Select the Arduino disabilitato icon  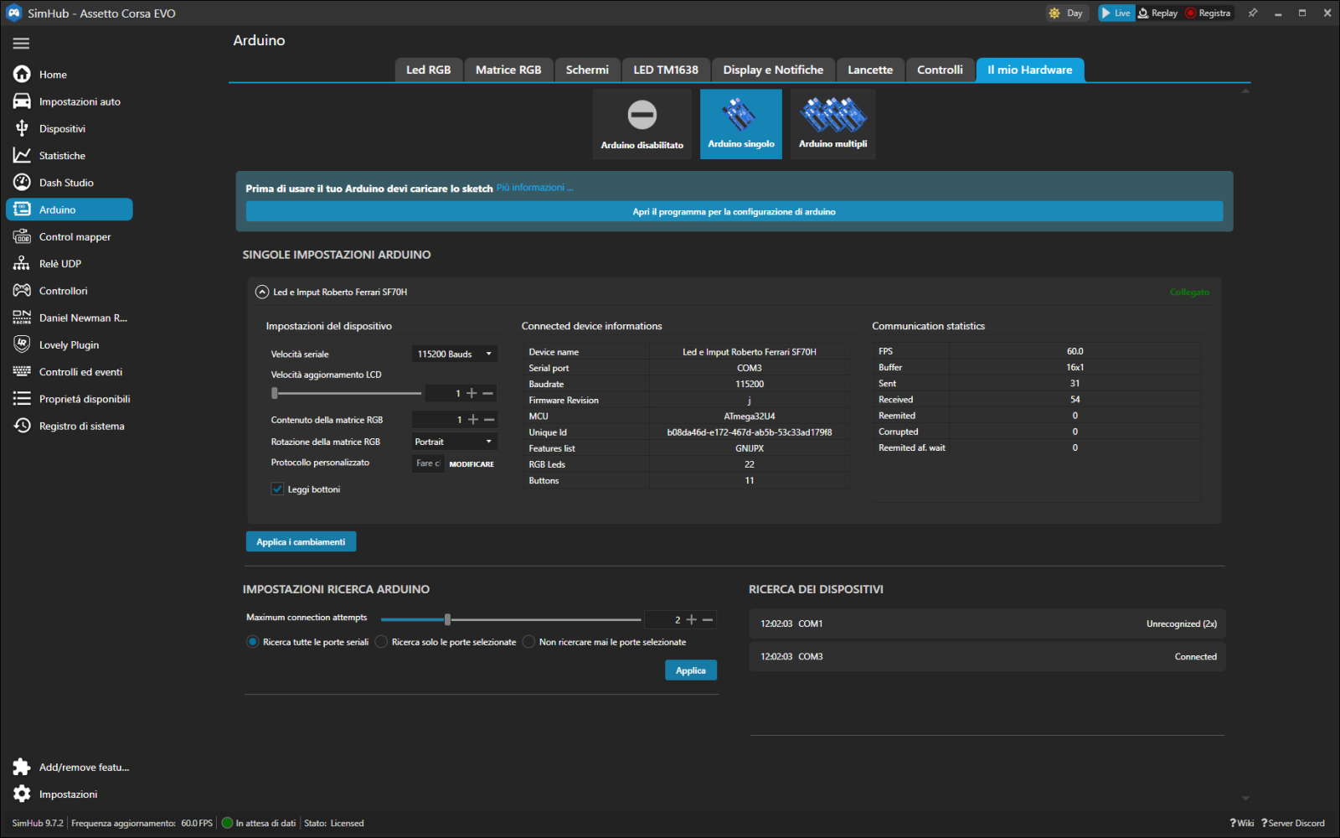(642, 116)
